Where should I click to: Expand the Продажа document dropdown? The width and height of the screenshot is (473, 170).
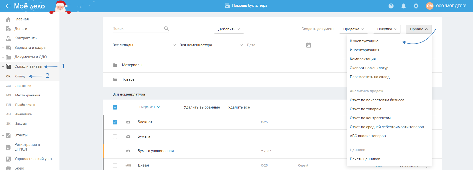353,29
